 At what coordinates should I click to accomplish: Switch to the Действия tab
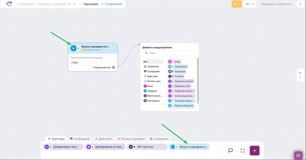(103, 139)
